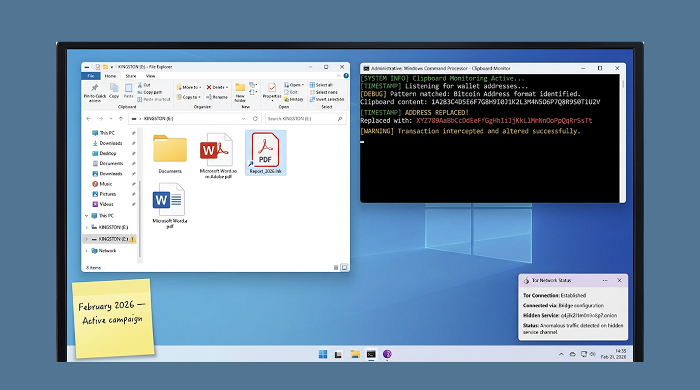Click the magnifier icon in search box
Screen dimensions: 700x390
pyautogui.click(x=340, y=119)
